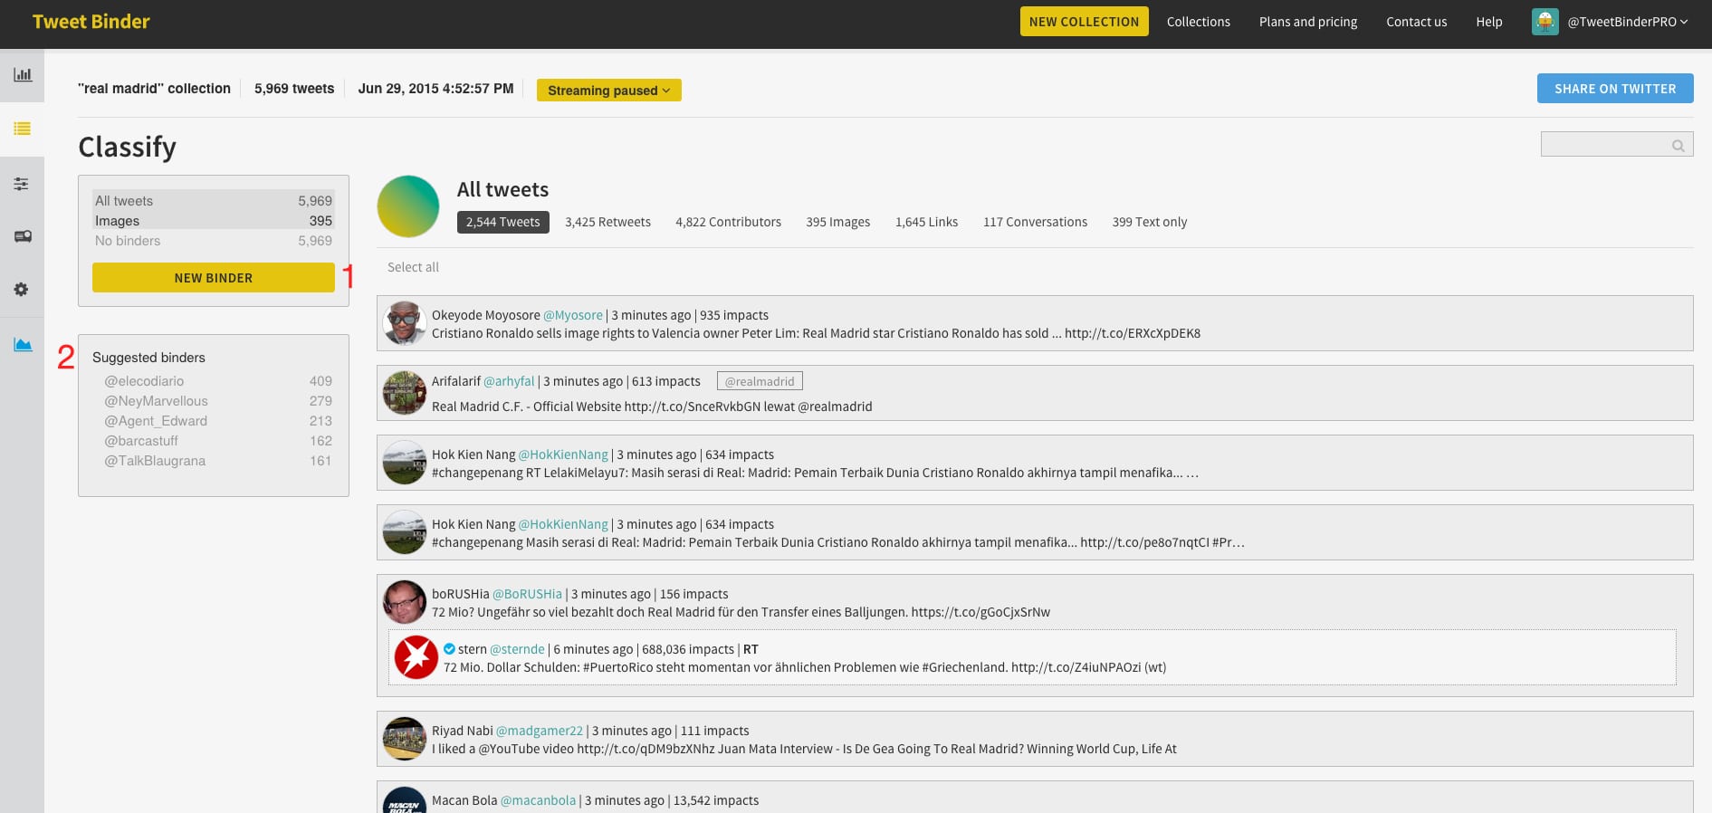Click the "real madrid" collection title
1712x813 pixels.
pos(154,89)
